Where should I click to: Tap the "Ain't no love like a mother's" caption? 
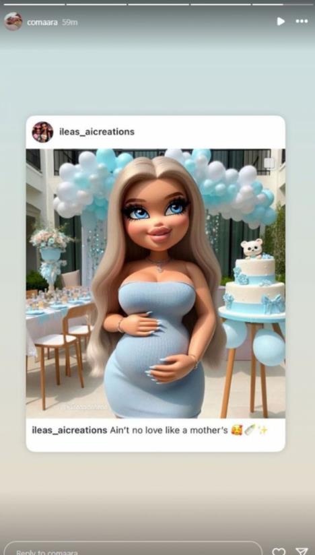click(168, 430)
